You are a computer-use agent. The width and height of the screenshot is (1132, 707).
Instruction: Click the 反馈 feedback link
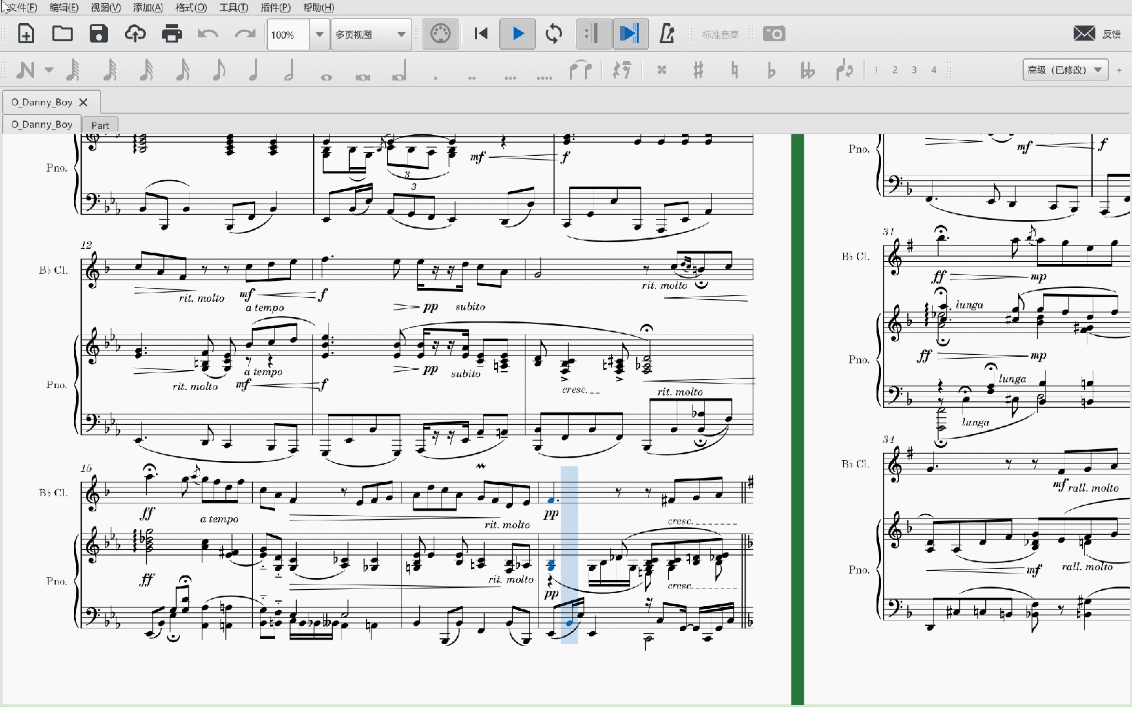1112,34
